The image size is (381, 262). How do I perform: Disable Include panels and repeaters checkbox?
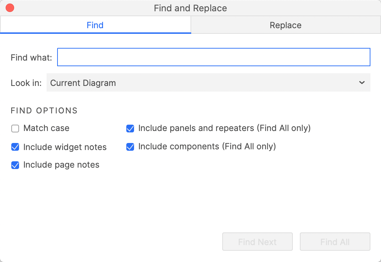pos(130,128)
